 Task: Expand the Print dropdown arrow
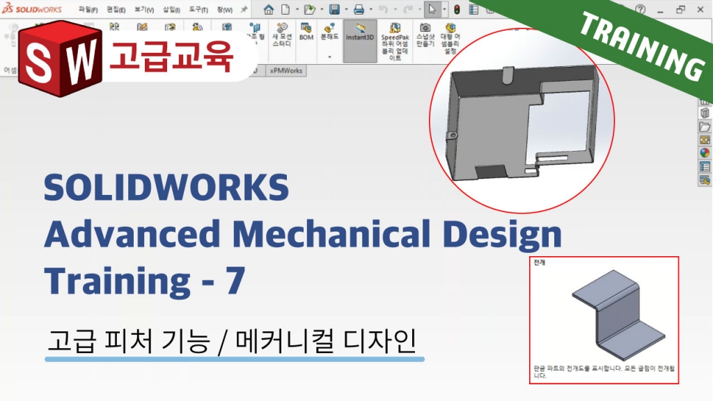(x=370, y=9)
